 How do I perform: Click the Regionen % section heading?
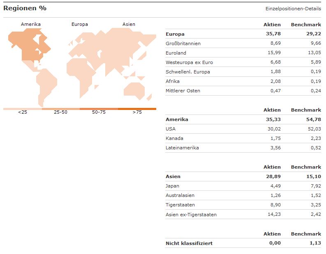(x=25, y=8)
